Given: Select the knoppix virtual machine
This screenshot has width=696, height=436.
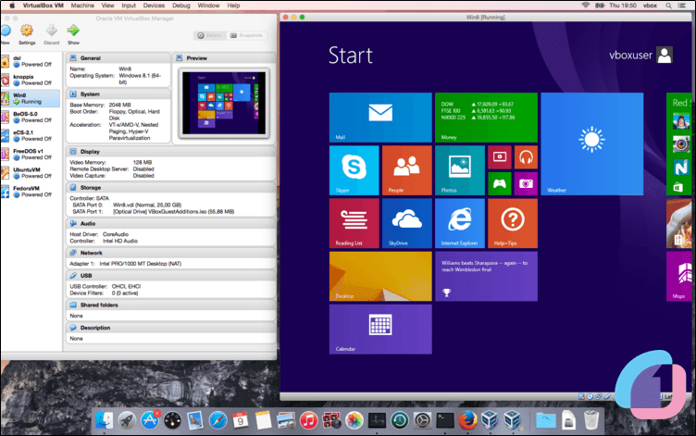Looking at the screenshot, I should [x=31, y=80].
